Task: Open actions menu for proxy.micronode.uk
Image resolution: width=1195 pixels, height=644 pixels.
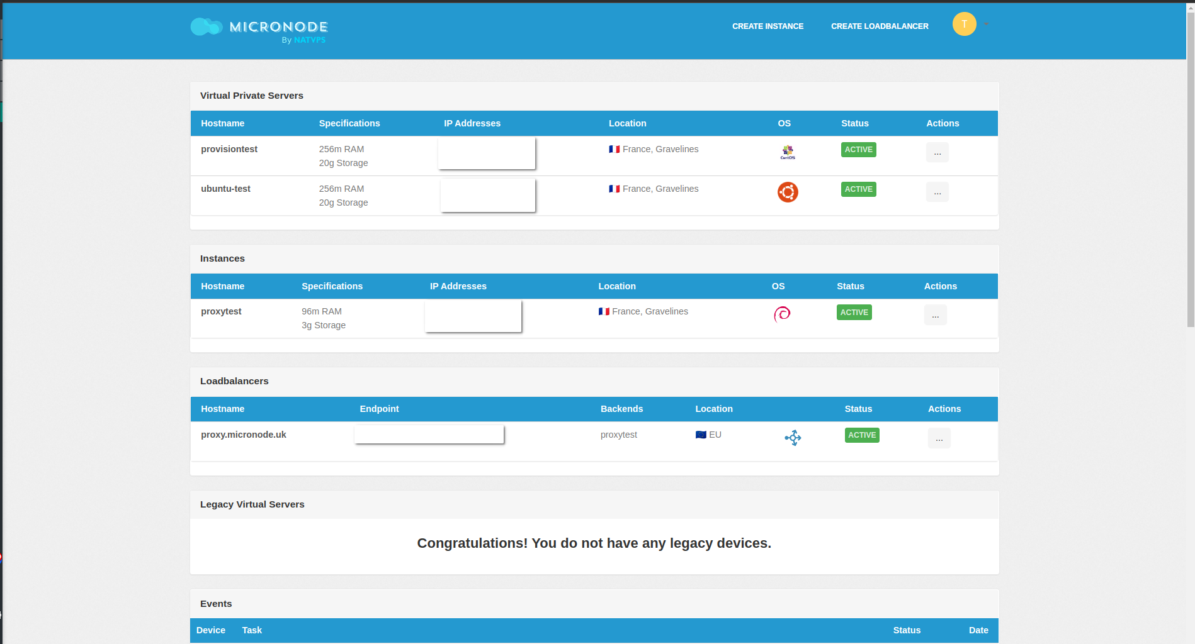Action: click(x=939, y=438)
